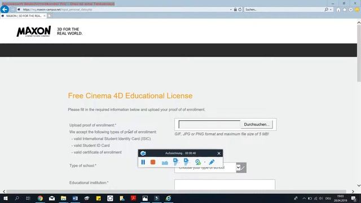The width and height of the screenshot is (361, 203).
Task: Click the magnifier icon in Suchen box
Action: coord(326,10)
